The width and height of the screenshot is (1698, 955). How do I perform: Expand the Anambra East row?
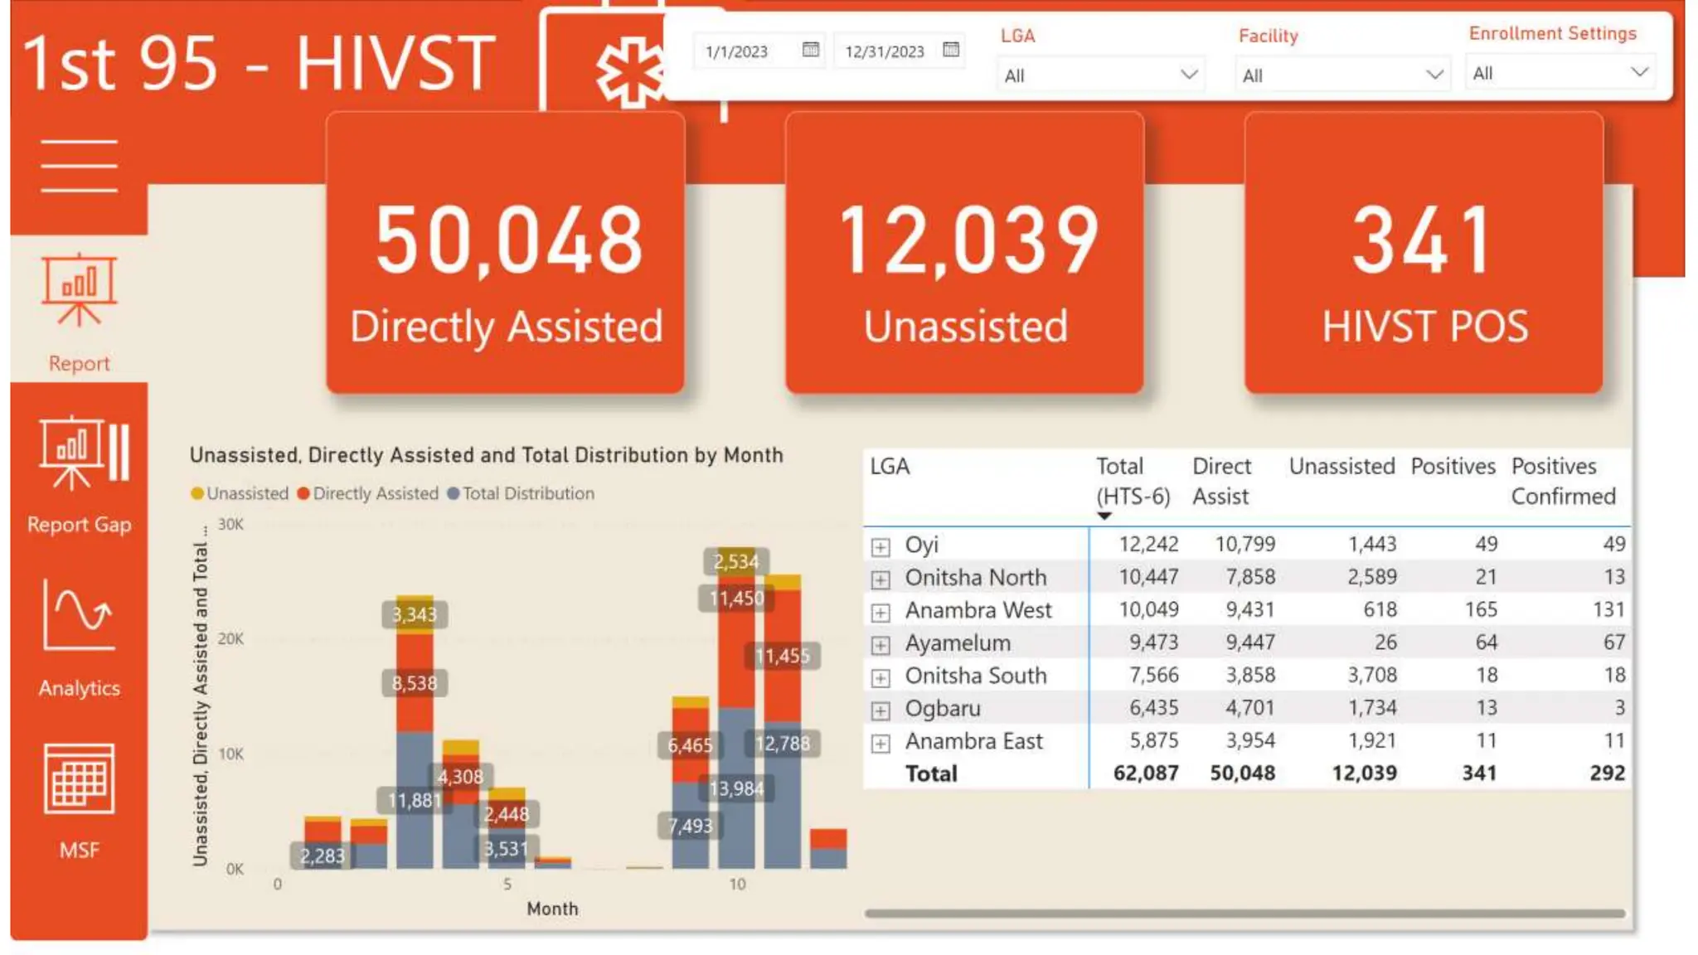[881, 743]
